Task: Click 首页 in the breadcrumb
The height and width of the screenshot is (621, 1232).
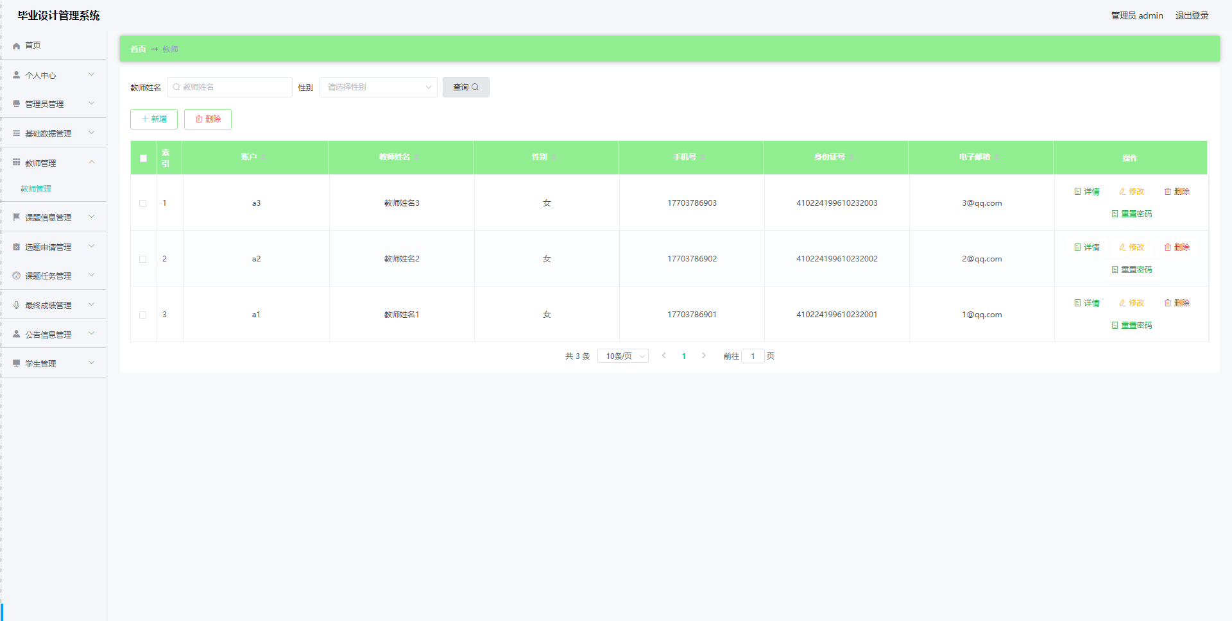Action: pos(138,49)
